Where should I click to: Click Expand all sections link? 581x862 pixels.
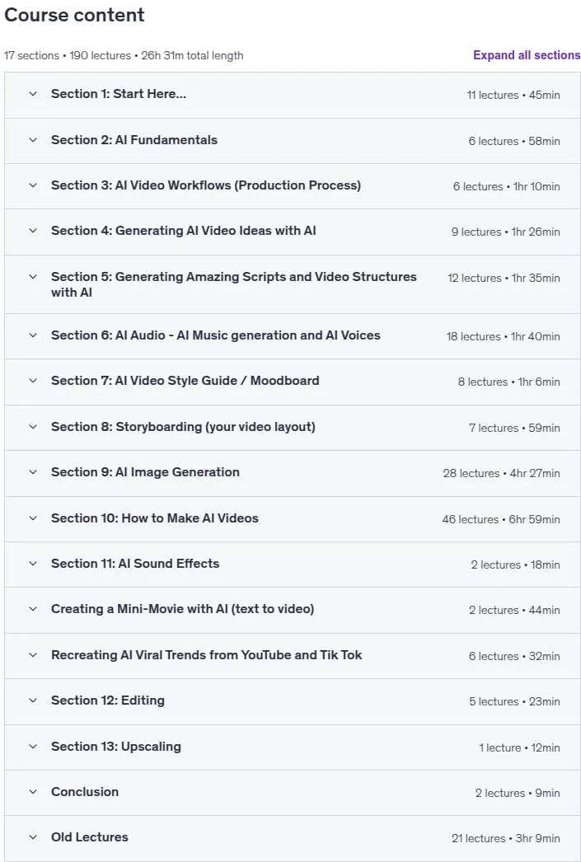[x=527, y=55]
